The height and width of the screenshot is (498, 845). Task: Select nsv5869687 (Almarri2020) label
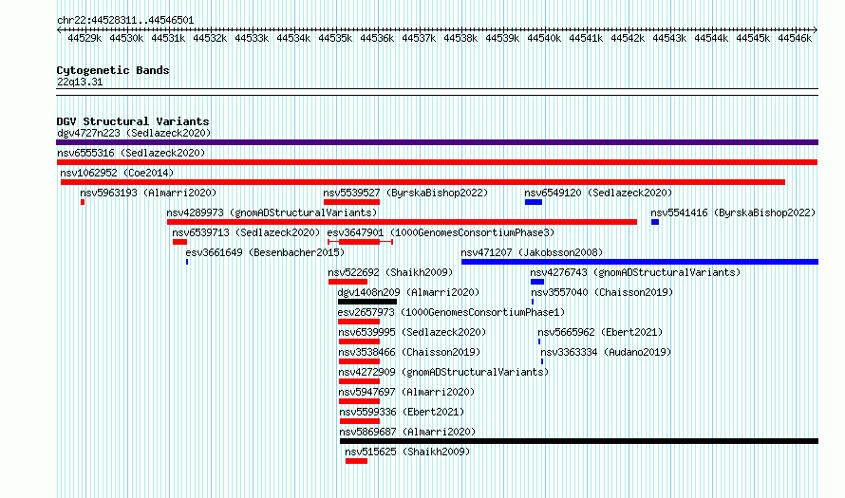407,432
